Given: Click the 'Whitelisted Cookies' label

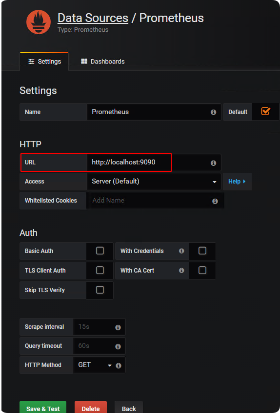Looking at the screenshot, I should [51, 201].
